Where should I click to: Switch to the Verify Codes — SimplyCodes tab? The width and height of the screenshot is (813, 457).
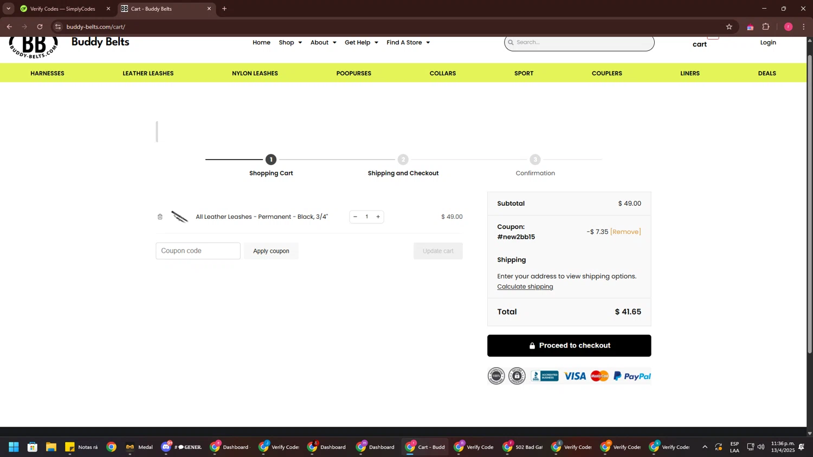pos(63,9)
